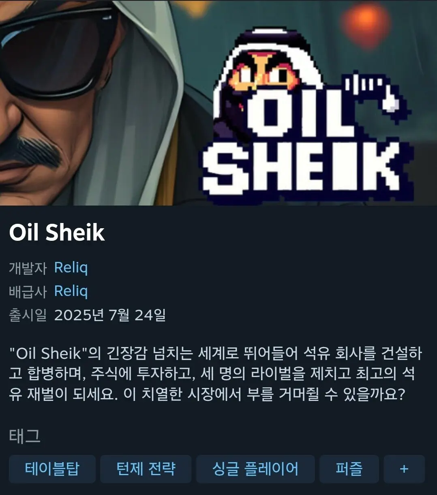Expand more tags with the plus button
The height and width of the screenshot is (495, 437).
pyautogui.click(x=404, y=469)
